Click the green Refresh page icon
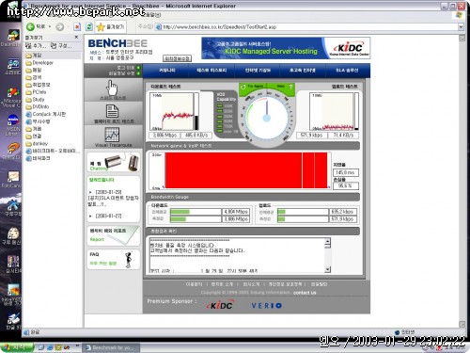 point(89,27)
